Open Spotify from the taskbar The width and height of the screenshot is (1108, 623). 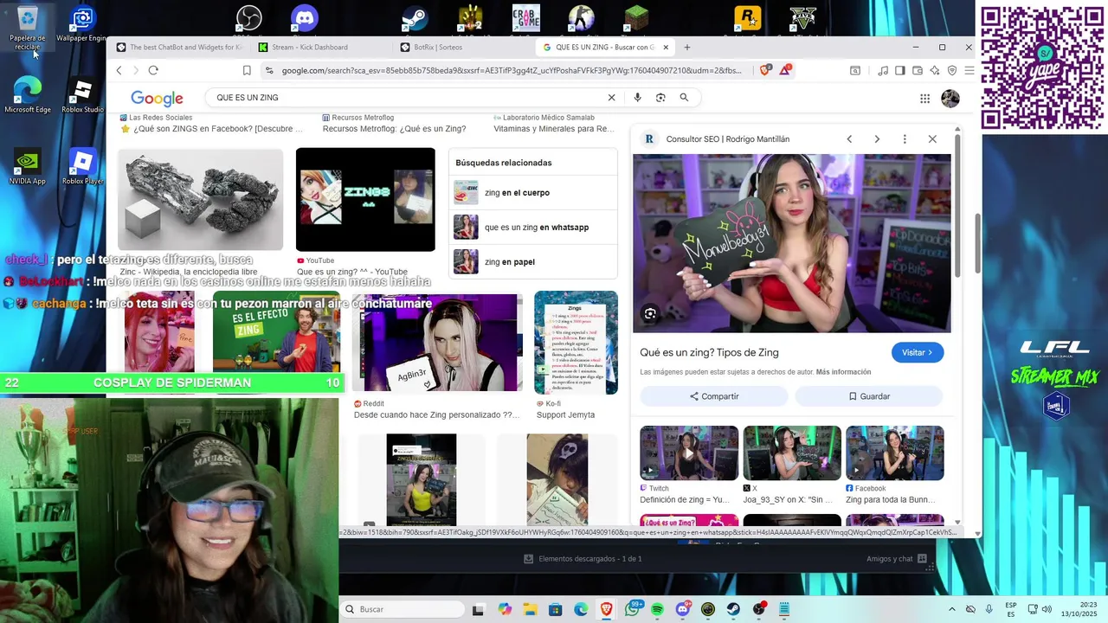[657, 609]
